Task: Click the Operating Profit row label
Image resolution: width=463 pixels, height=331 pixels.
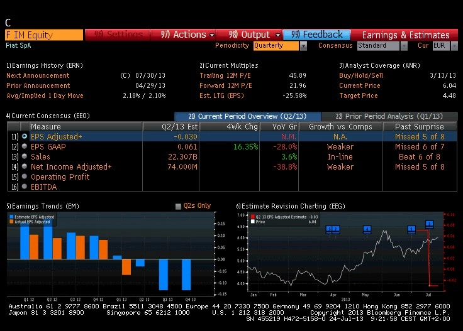Action: 60,177
